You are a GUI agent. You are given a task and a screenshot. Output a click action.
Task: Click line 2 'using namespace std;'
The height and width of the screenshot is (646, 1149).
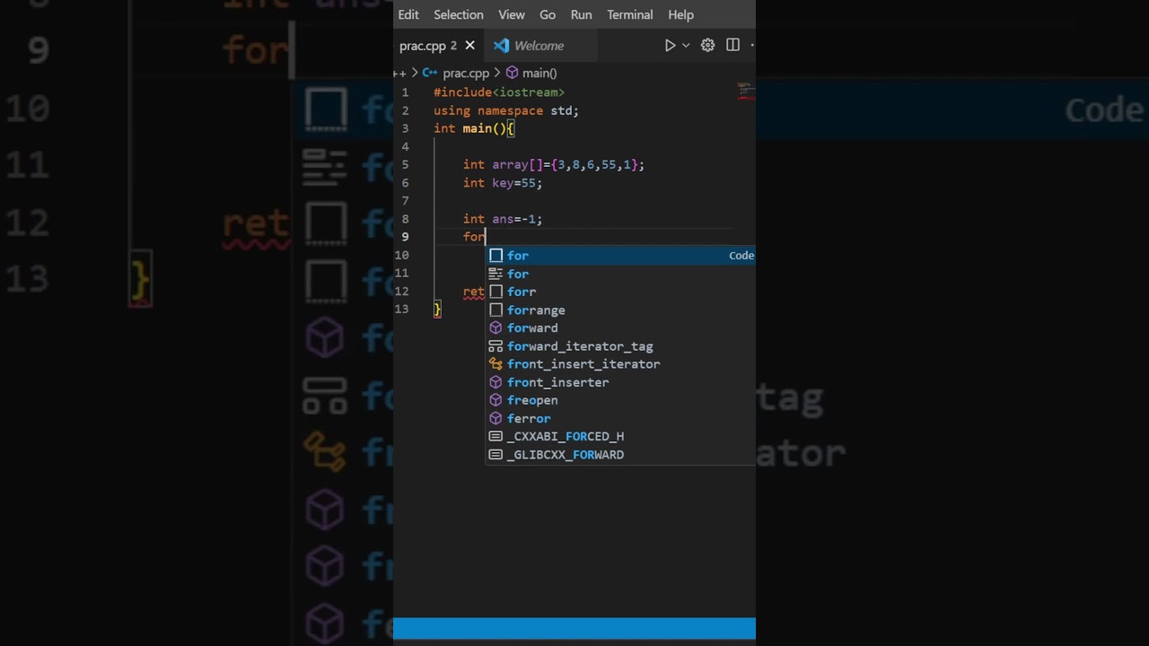point(506,110)
